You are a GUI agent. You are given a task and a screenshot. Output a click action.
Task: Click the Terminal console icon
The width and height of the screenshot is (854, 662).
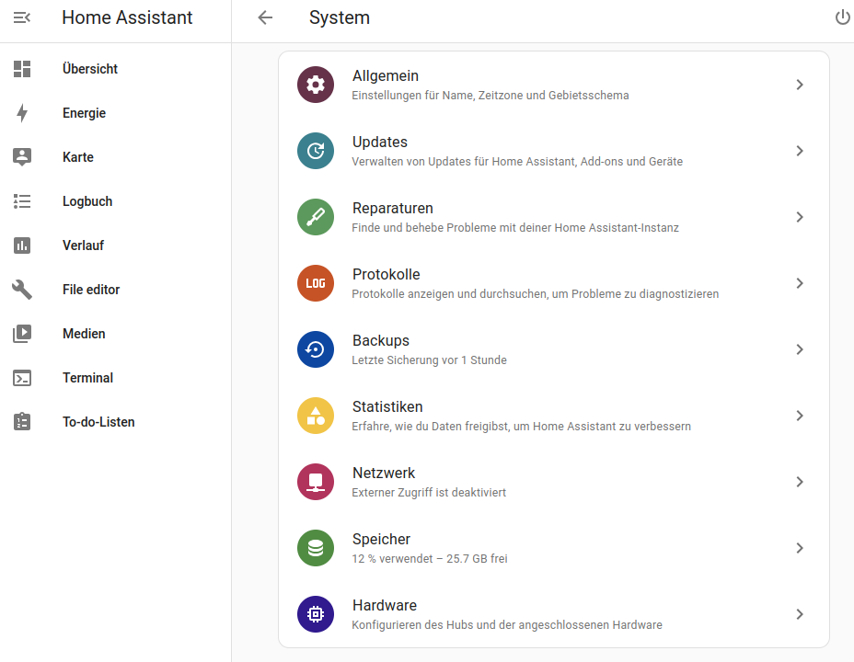[22, 378]
